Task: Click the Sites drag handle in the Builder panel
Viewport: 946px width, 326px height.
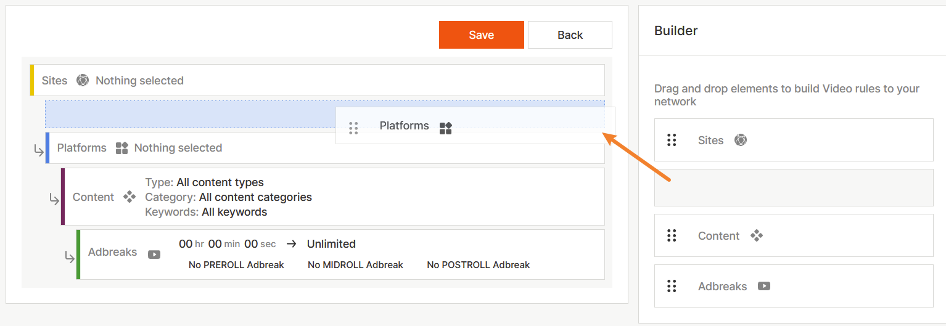Action: pos(672,141)
